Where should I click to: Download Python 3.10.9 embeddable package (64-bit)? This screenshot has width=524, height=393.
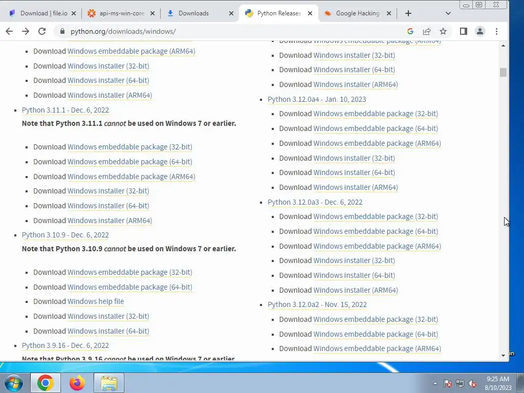click(x=130, y=287)
